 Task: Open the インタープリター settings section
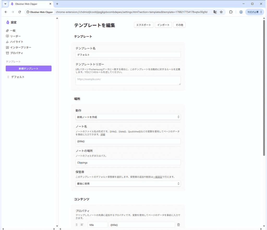click(19, 47)
